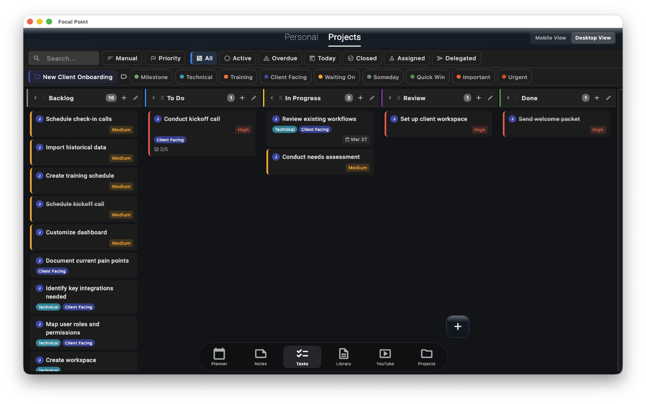Click the floating plus button to add a task
646x404 pixels.
point(458,326)
